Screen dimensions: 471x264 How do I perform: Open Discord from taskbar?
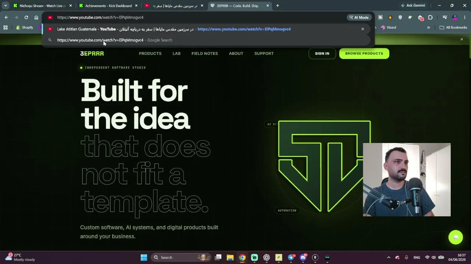[x=303, y=257]
